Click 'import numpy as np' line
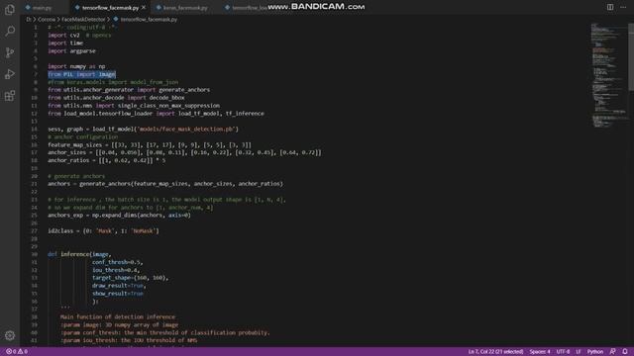634x356 pixels. tap(76, 66)
